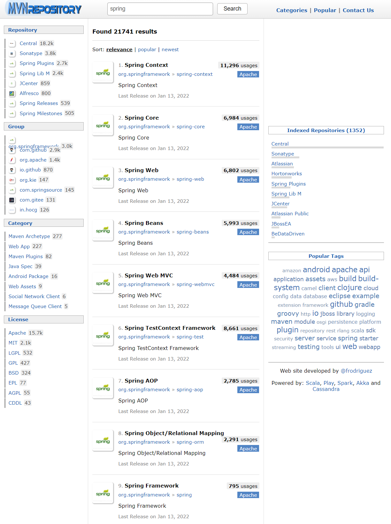Click the Spring Lib M repository icon
391x524 pixels.
pos(12,74)
